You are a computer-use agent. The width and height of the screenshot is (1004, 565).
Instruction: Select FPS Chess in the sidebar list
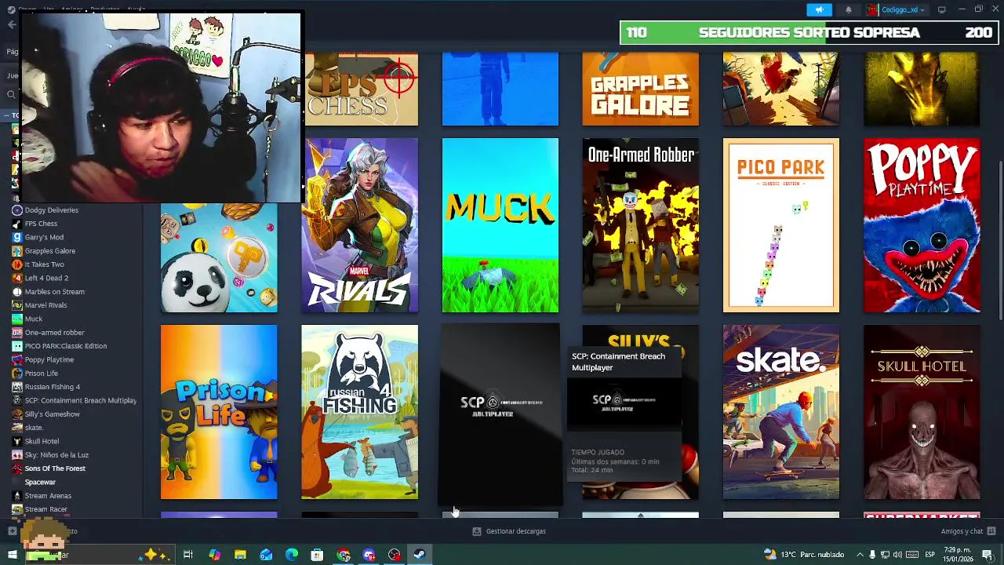click(41, 224)
